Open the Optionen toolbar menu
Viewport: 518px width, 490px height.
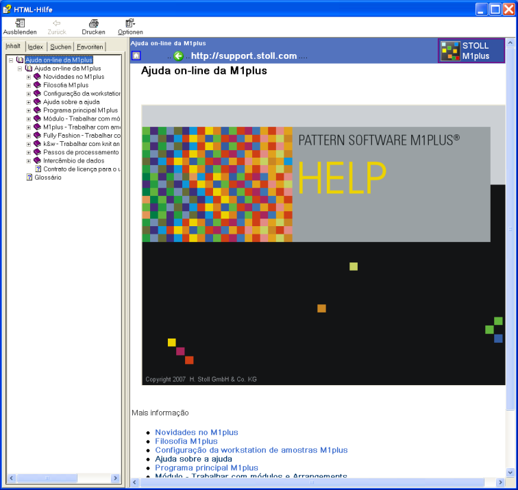coord(130,23)
